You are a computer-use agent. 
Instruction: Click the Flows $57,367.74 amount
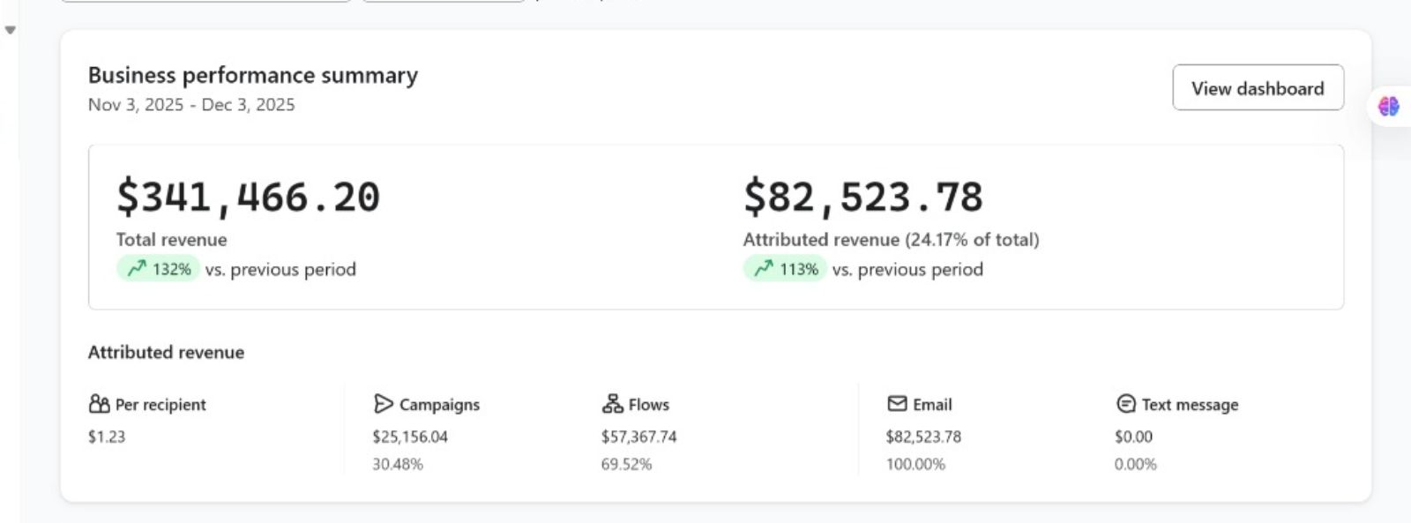point(639,437)
